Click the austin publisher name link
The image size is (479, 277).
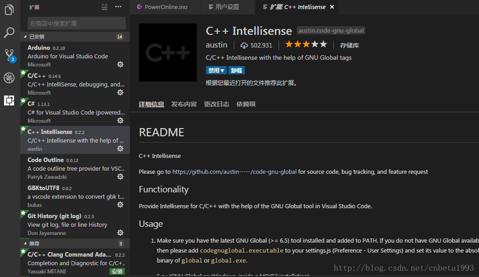pos(217,45)
